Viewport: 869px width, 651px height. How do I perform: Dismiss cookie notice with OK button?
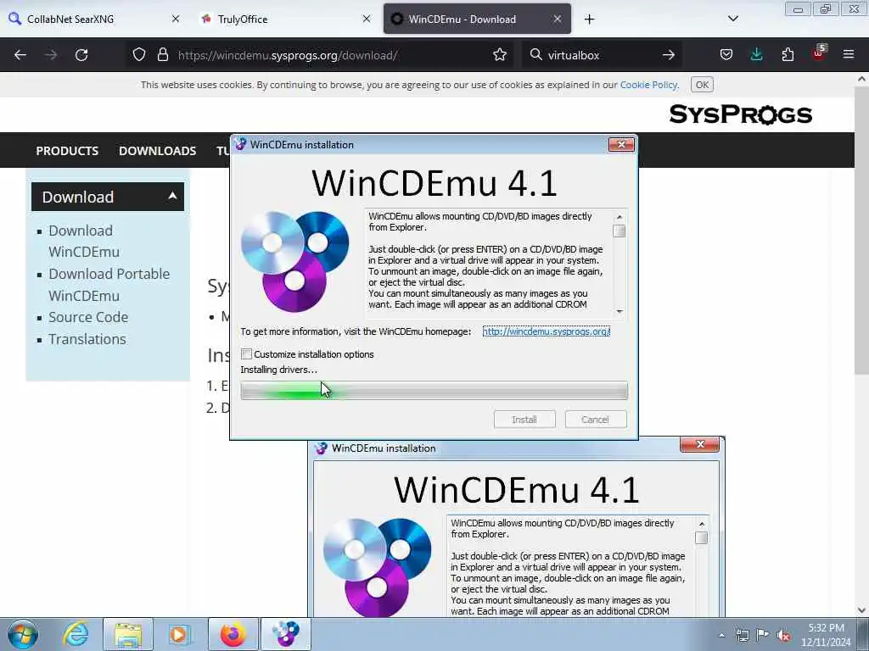pos(702,85)
